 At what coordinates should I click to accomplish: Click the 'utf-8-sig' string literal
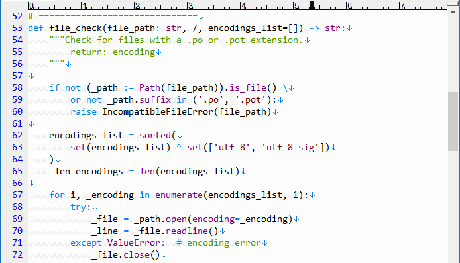point(292,147)
